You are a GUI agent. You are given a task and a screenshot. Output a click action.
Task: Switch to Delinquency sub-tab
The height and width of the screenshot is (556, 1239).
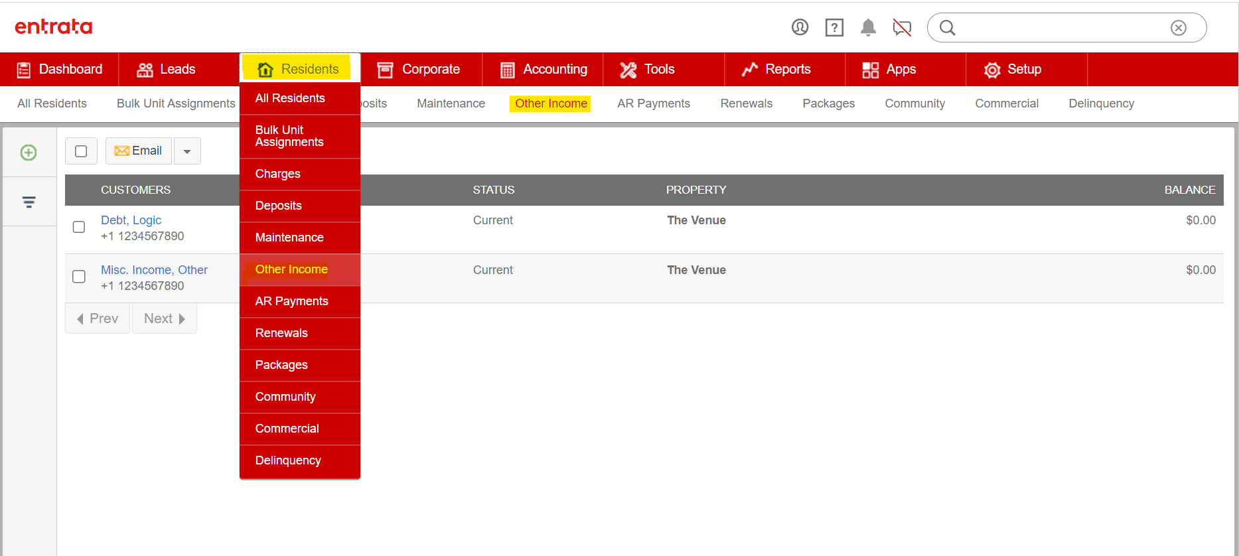click(x=1102, y=104)
